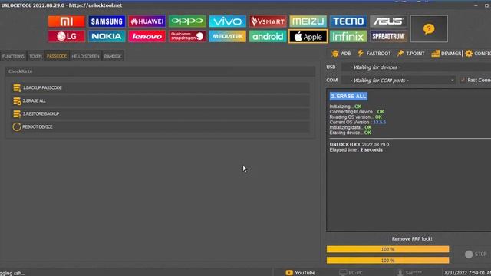The height and width of the screenshot is (276, 491).
Task: Open T.POINT test point reference
Action: point(410,54)
